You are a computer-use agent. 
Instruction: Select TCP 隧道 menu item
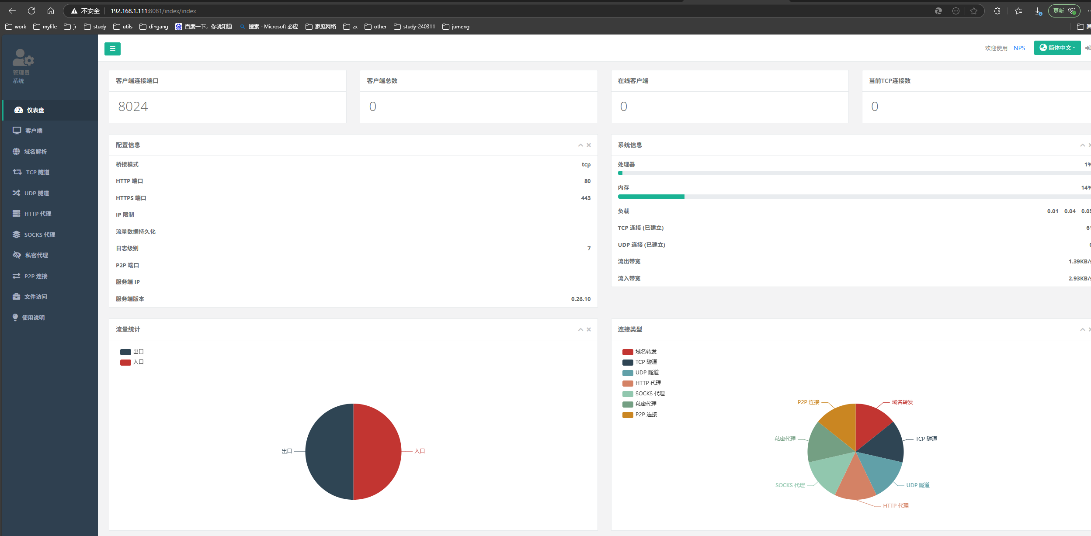pyautogui.click(x=37, y=172)
